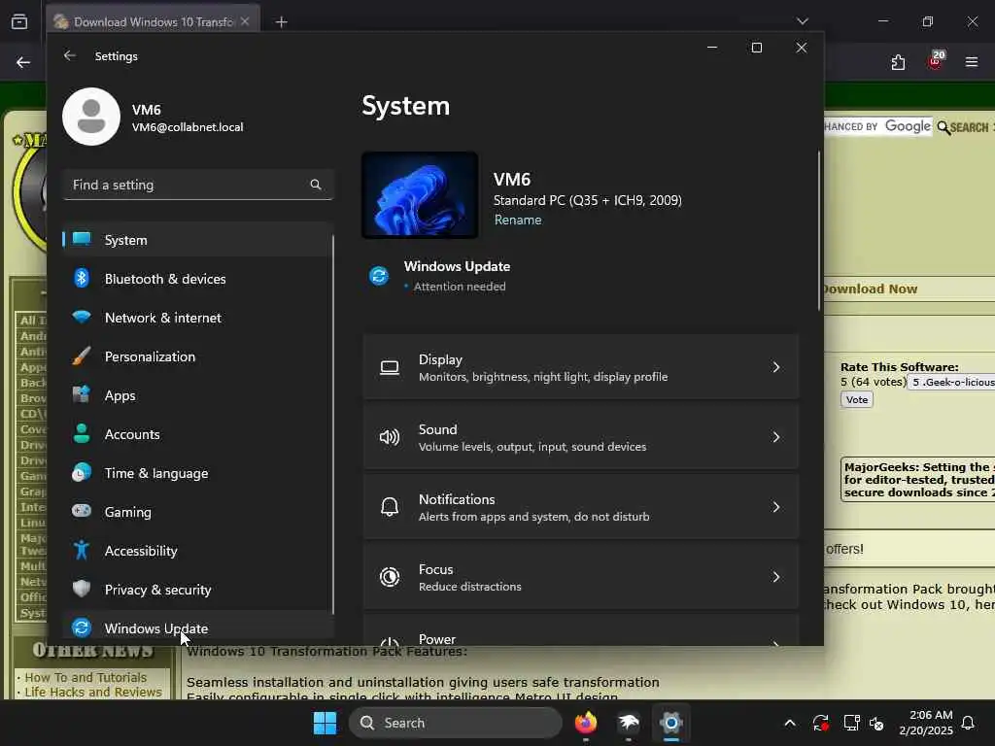The image size is (995, 746).
Task: Open the Settings gear taskbar icon
Action: point(670,723)
